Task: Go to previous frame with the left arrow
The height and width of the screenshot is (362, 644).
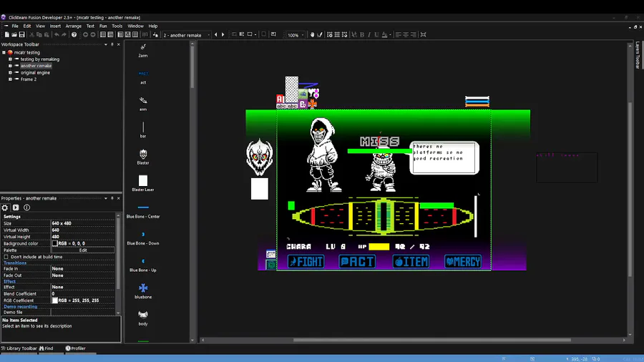Action: 216,35
